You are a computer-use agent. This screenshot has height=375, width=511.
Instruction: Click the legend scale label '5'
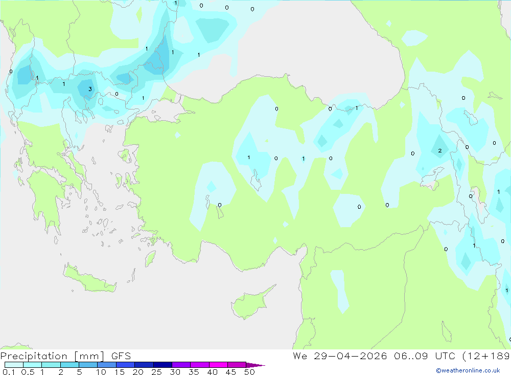(79, 372)
